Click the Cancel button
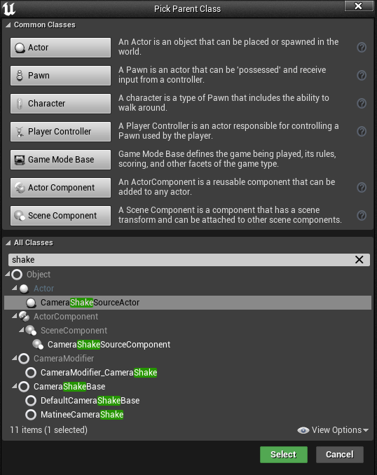377x475 pixels. tap(340, 455)
